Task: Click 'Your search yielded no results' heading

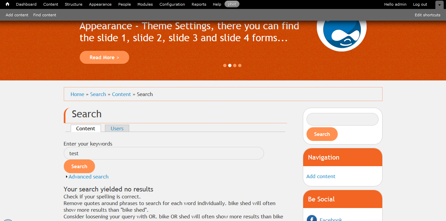Action: (x=109, y=189)
